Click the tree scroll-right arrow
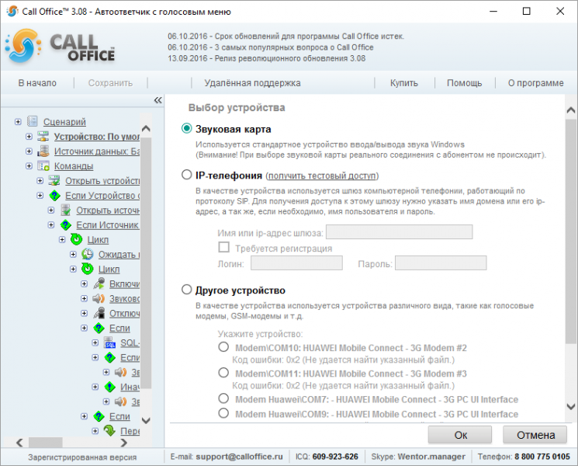 pos(124,443)
